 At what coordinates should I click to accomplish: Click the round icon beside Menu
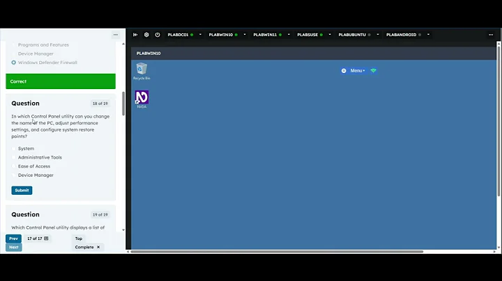(x=344, y=70)
